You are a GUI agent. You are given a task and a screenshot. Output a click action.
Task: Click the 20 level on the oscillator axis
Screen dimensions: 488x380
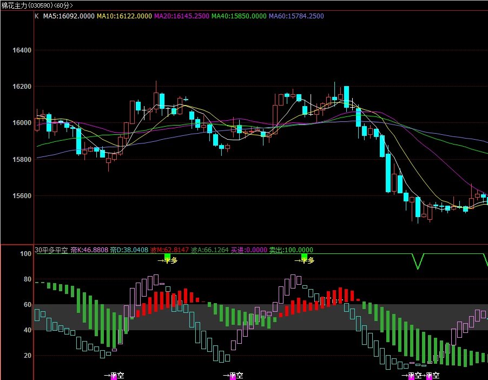[x=28, y=356]
